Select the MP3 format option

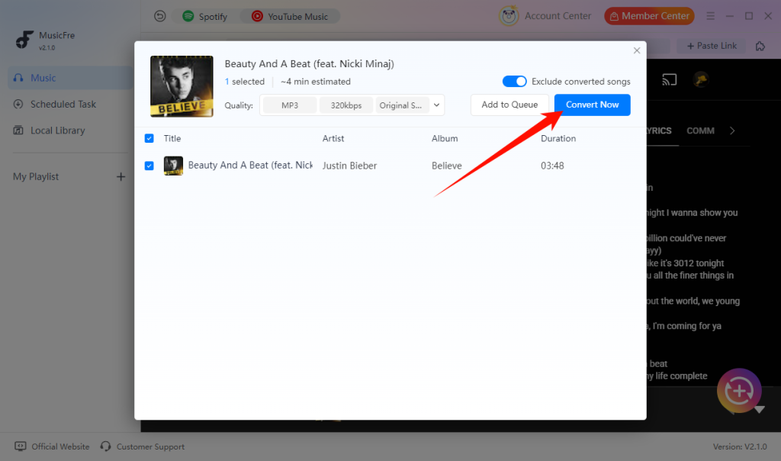tap(289, 105)
